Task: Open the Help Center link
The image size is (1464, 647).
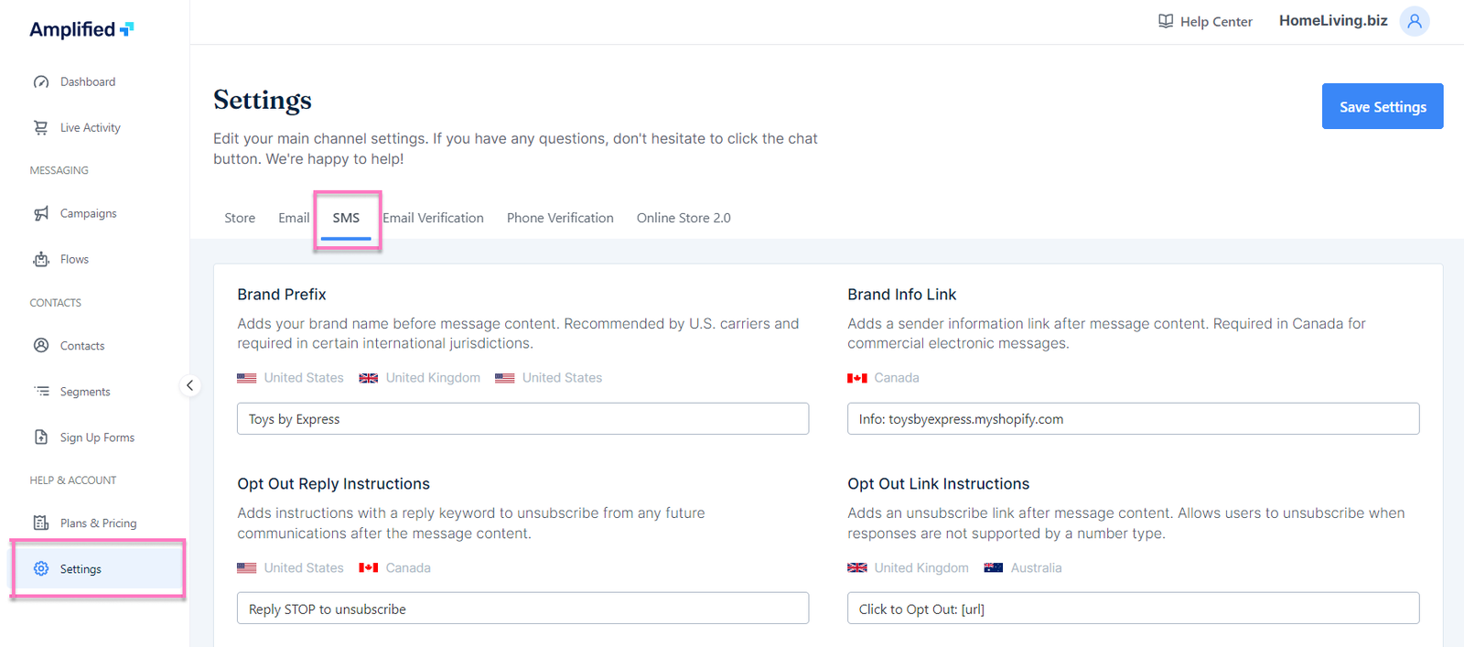Action: tap(1205, 21)
